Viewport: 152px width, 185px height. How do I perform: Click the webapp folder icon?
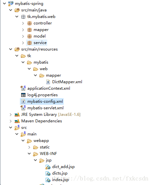(x=29, y=141)
